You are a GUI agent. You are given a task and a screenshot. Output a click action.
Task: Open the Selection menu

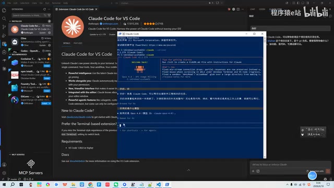click(25, 3)
